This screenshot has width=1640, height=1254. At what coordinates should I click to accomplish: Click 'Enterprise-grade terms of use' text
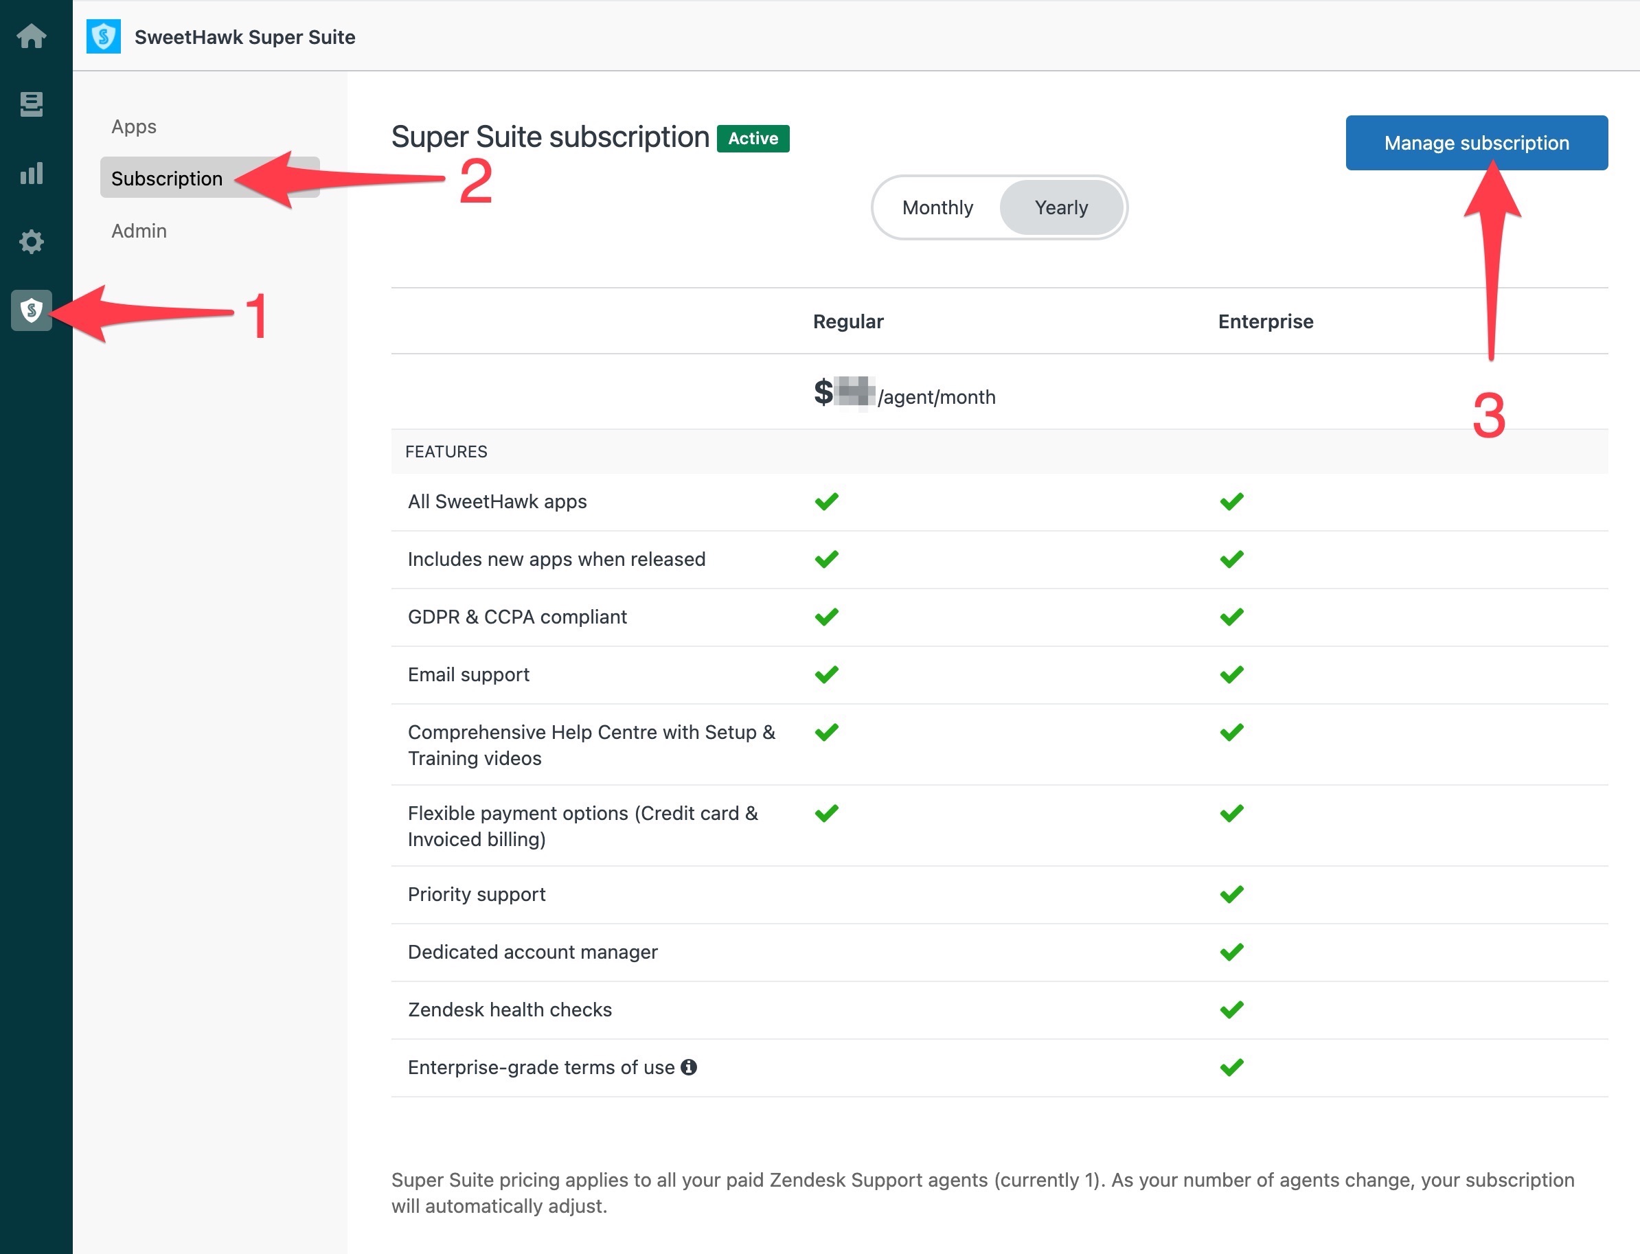[541, 1067]
